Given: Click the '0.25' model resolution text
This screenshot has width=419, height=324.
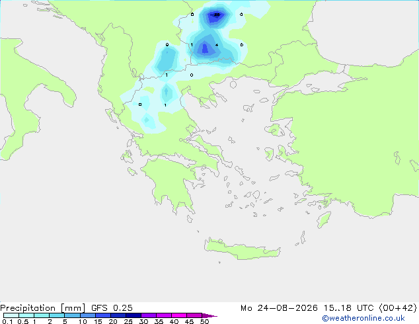Looking at the screenshot, I should (x=123, y=307).
